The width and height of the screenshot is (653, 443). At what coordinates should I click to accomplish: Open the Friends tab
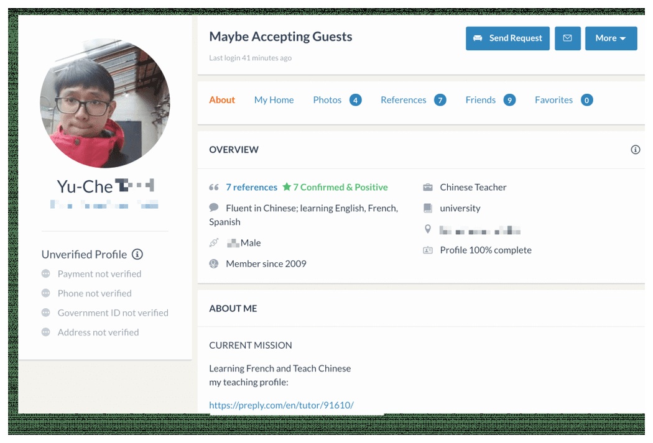point(491,100)
